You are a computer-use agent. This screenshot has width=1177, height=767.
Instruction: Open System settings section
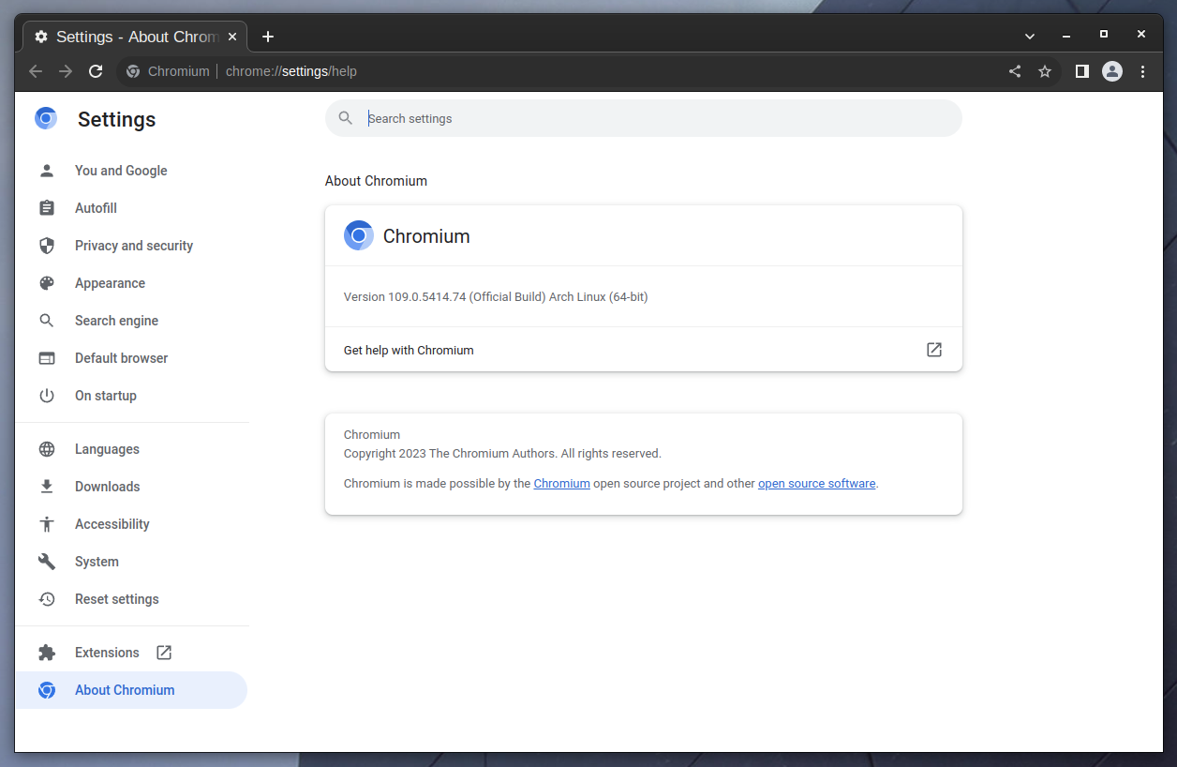coord(131,562)
